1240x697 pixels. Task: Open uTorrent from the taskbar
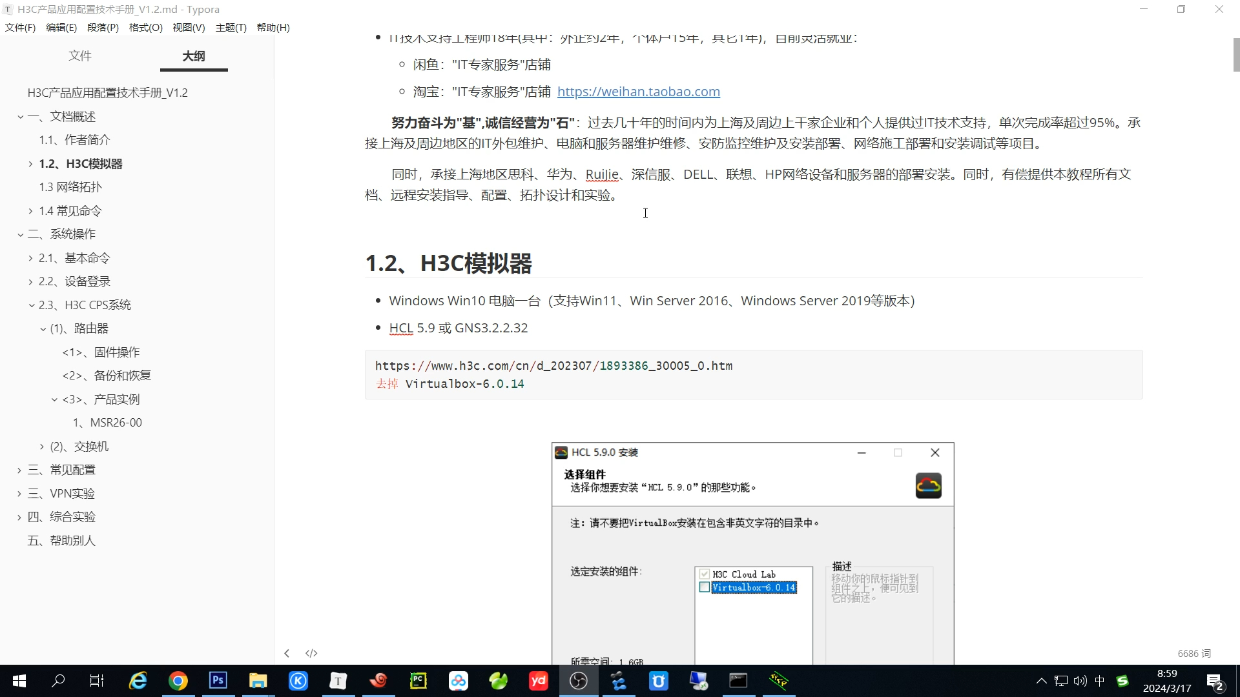click(658, 681)
